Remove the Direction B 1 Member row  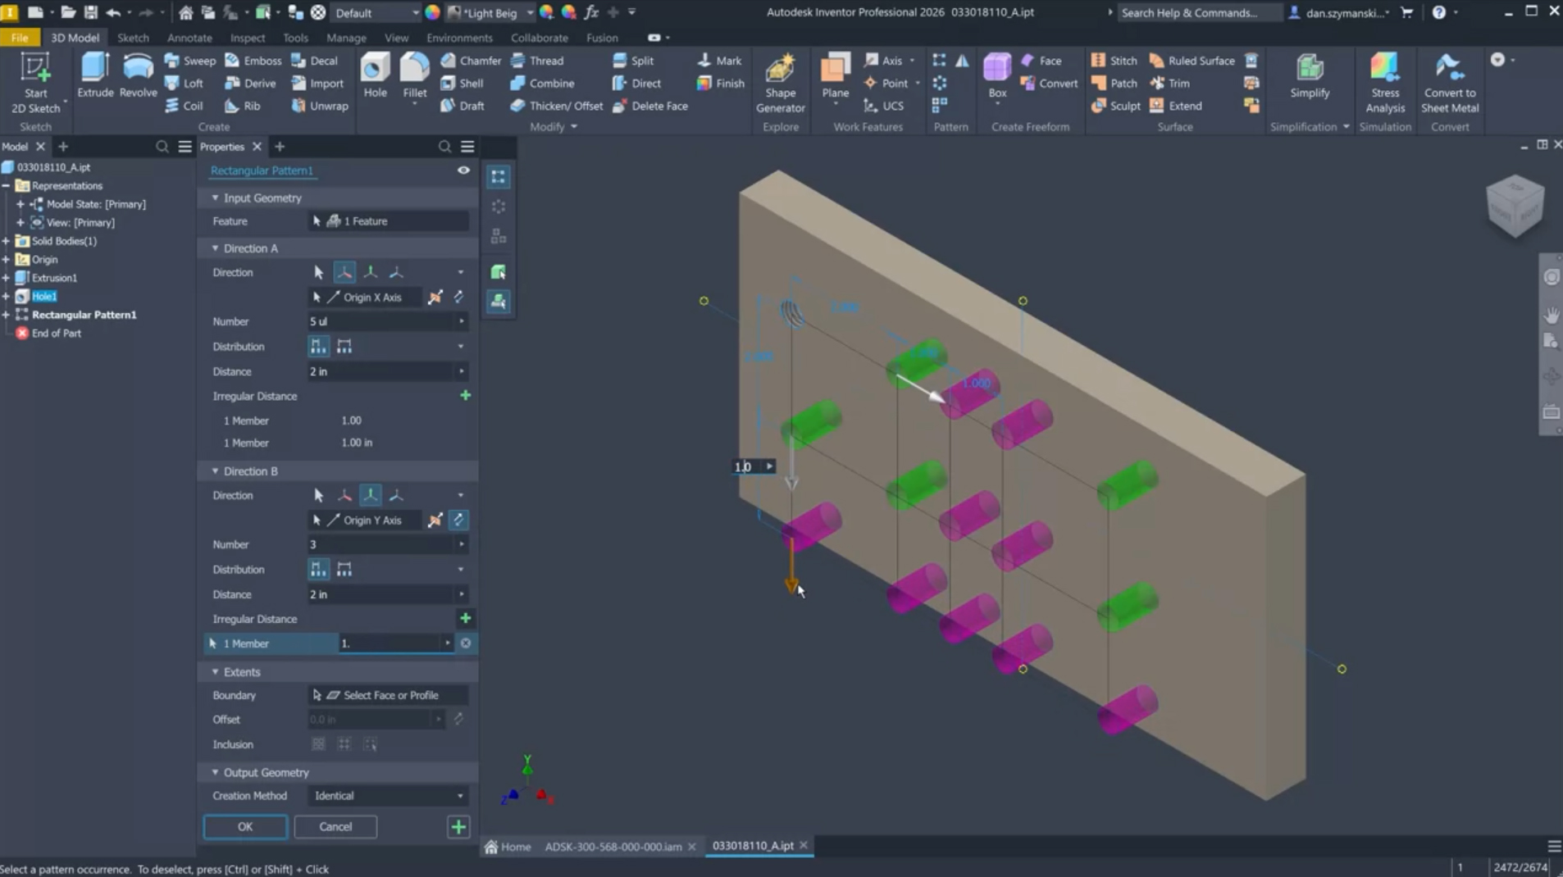tap(466, 643)
